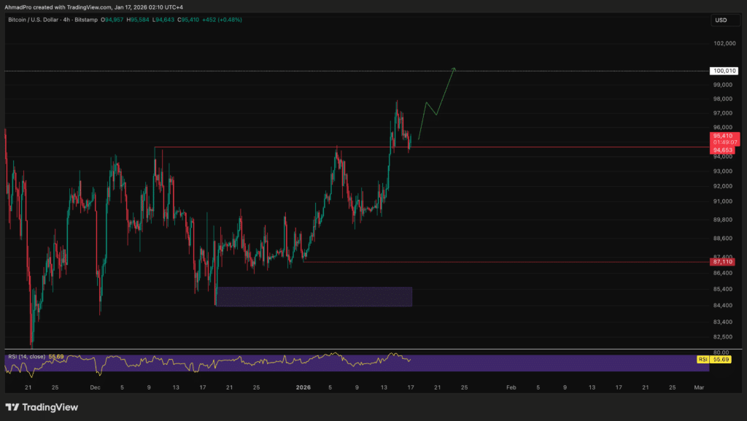Image resolution: width=747 pixels, height=421 pixels.
Task: Open timeframe options from the chart legend
Action: pyautogui.click(x=66, y=21)
